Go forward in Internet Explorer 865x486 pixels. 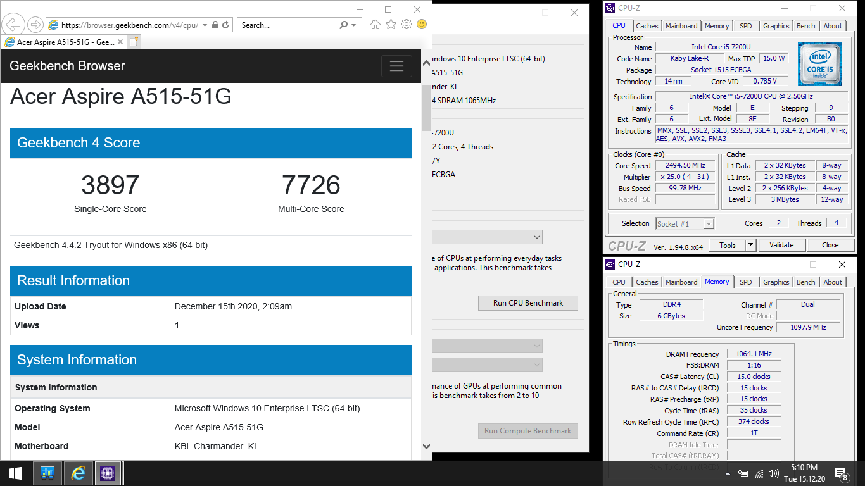(x=35, y=25)
